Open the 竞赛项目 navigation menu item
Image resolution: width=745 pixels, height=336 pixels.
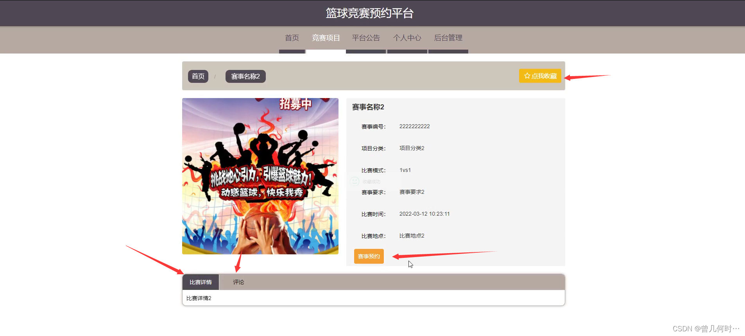tap(326, 38)
